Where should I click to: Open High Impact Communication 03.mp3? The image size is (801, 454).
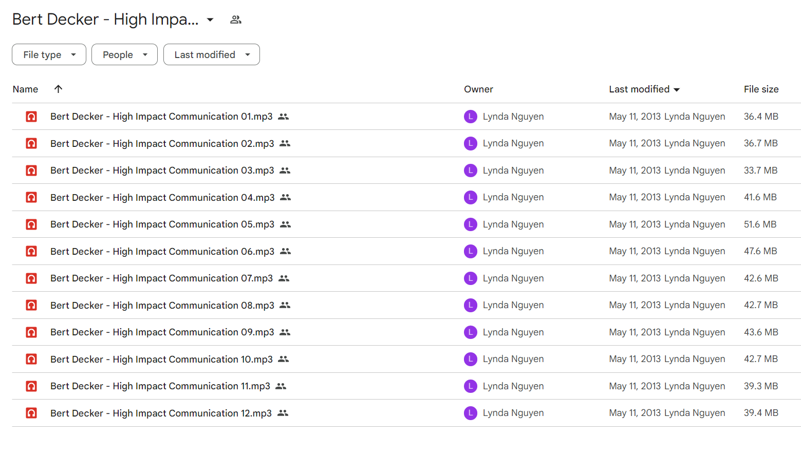162,171
